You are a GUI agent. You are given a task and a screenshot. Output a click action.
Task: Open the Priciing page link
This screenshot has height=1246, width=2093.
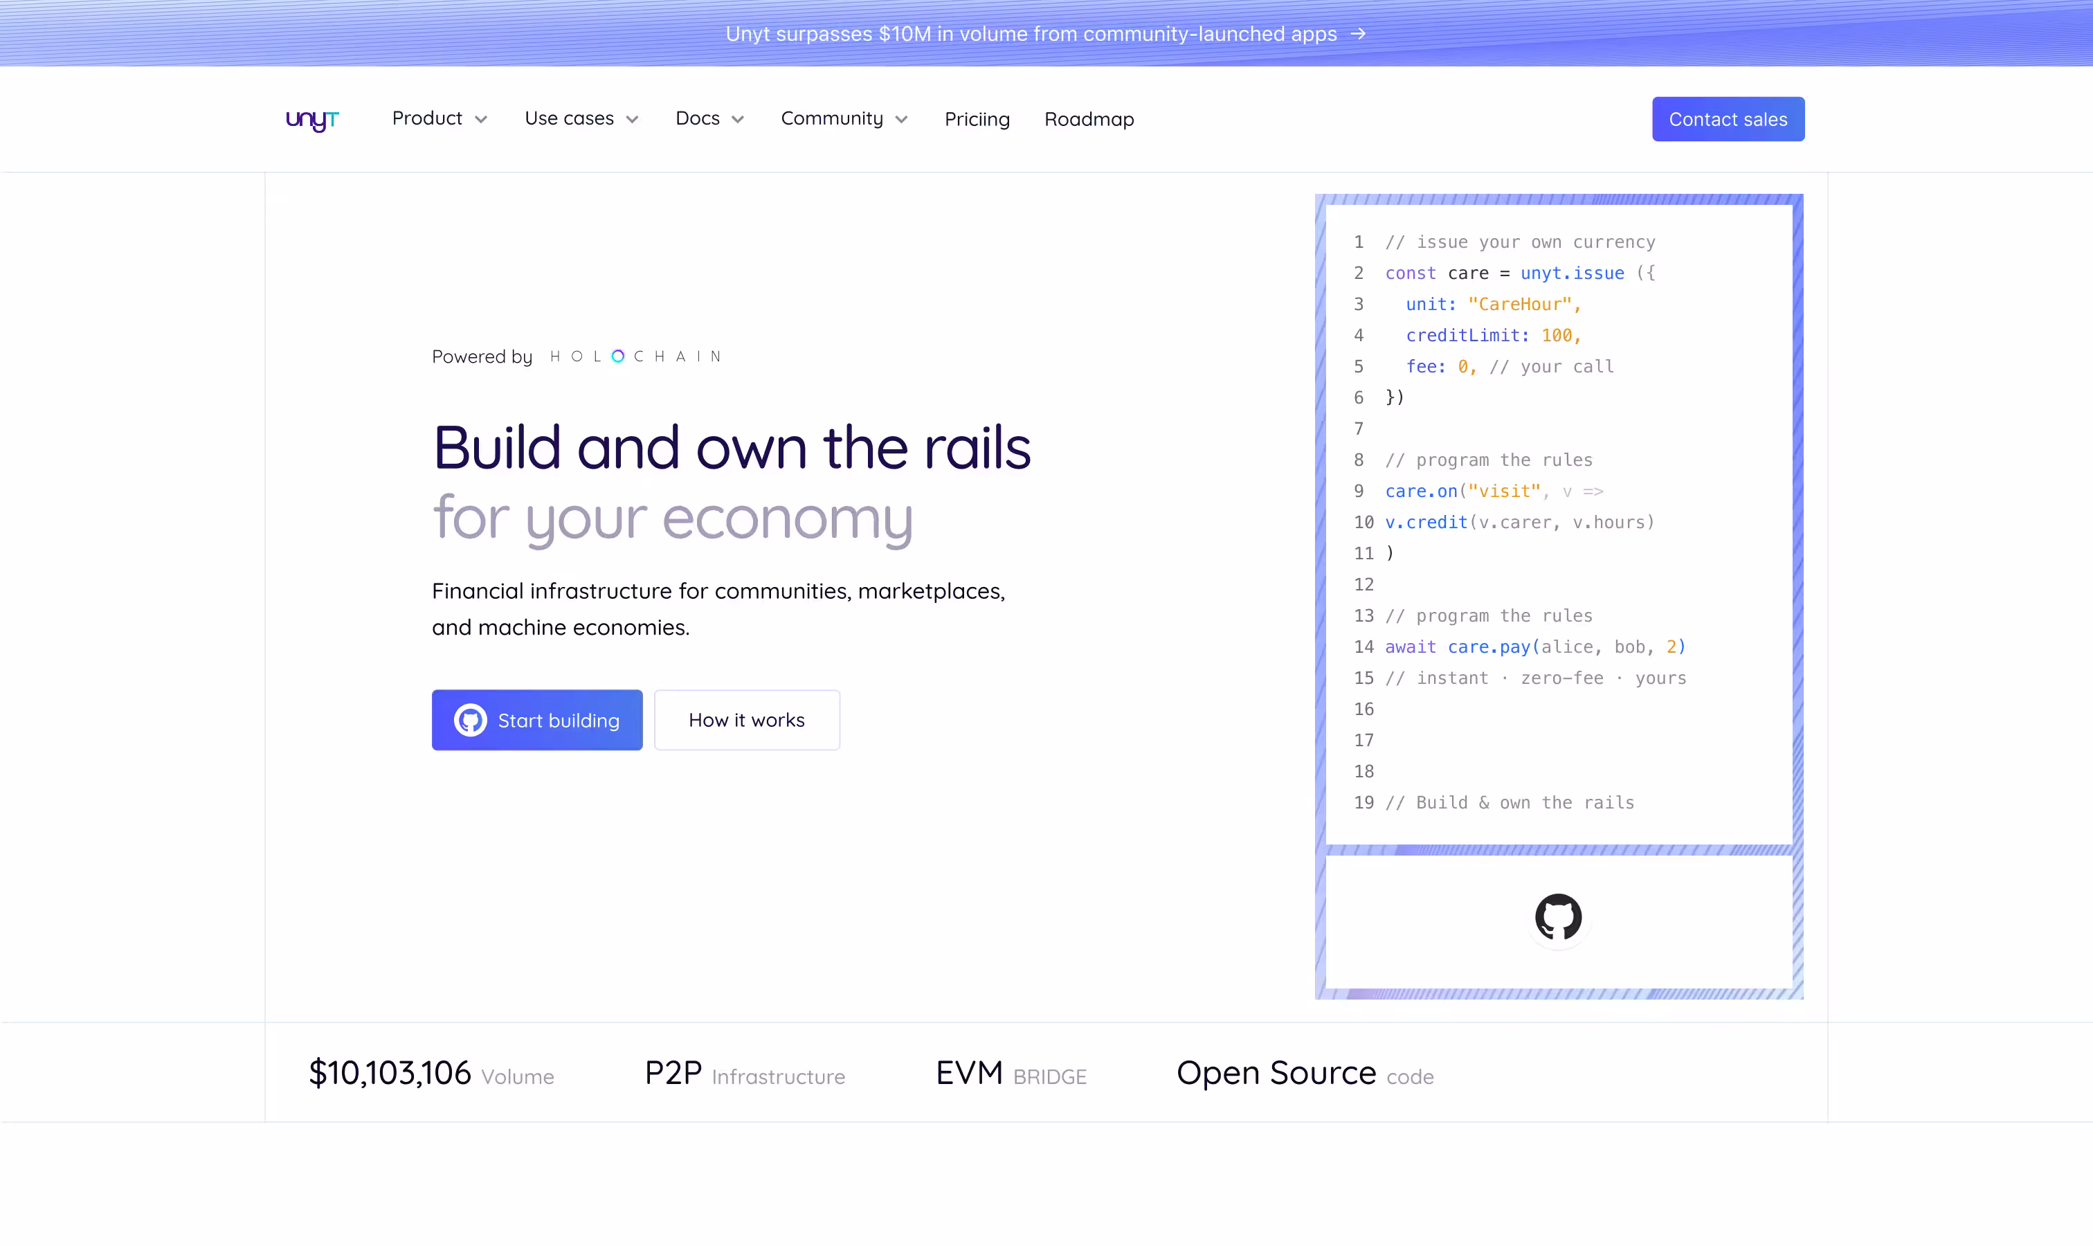click(977, 119)
